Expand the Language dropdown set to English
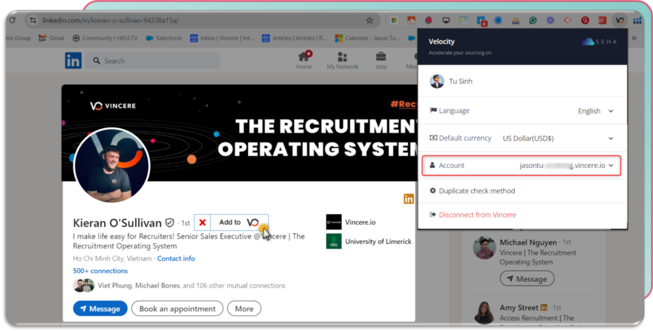Screen dimensions: 653x332 pyautogui.click(x=596, y=111)
